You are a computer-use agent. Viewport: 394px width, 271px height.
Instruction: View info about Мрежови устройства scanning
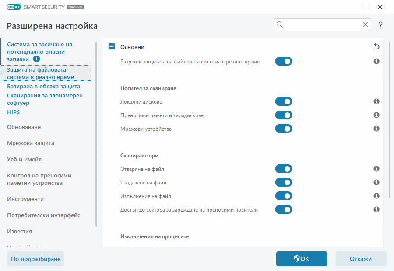[x=376, y=129]
